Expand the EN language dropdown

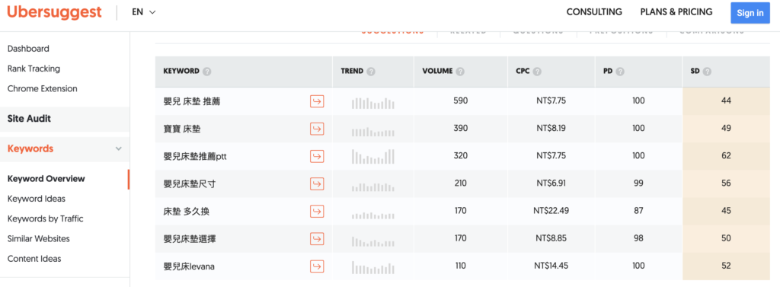[144, 12]
